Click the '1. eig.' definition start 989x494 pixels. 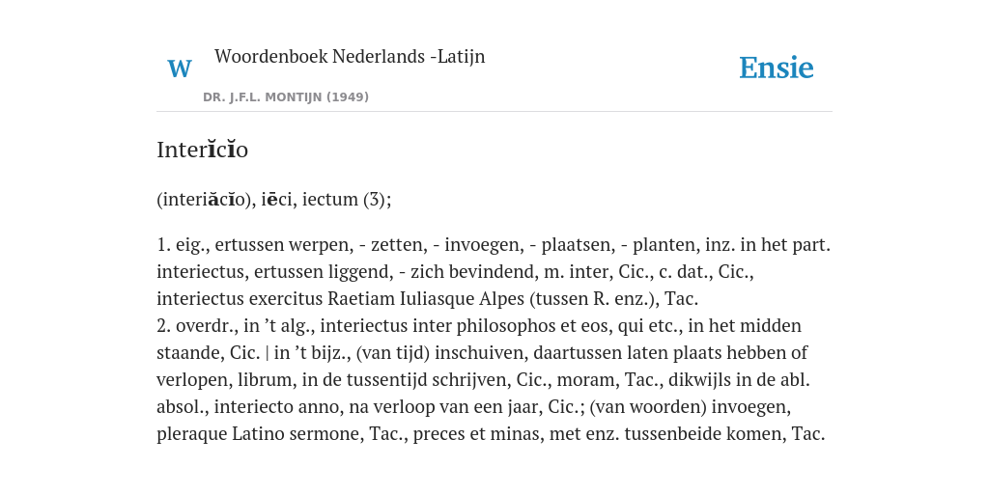click(x=181, y=244)
